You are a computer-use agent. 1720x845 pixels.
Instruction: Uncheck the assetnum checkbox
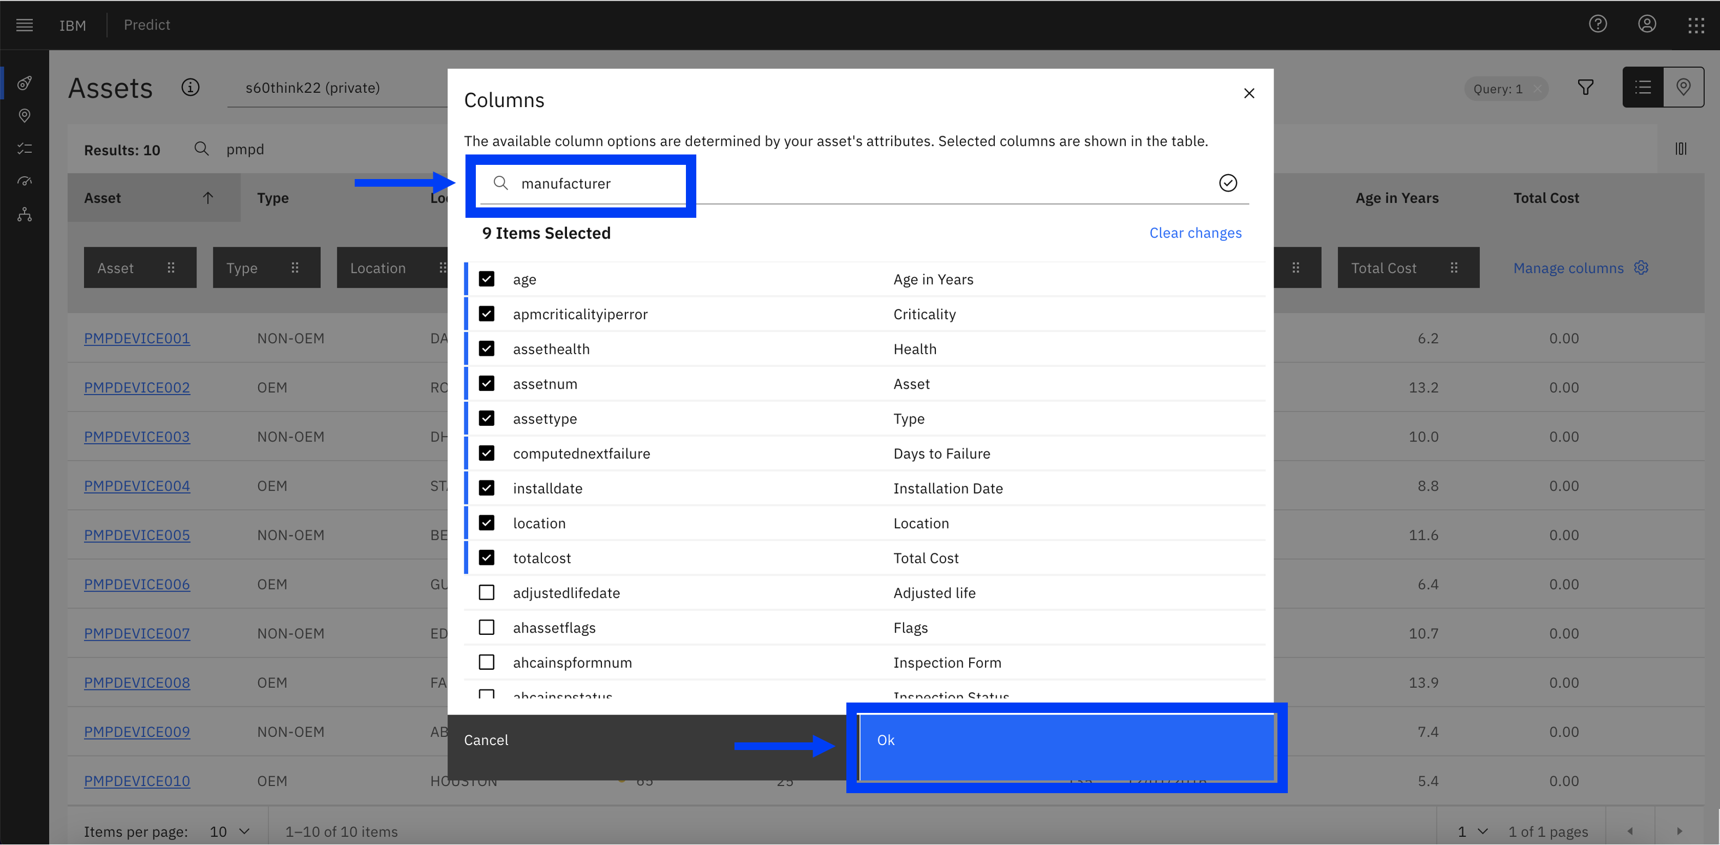tap(487, 383)
